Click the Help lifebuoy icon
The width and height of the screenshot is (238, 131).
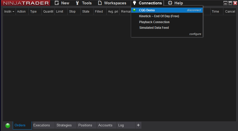coord(170,3)
